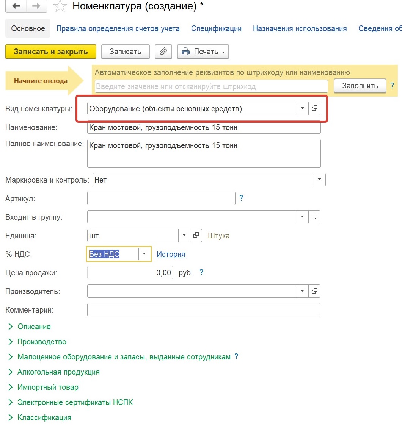Open the Единица value with its open icon

pos(196,235)
